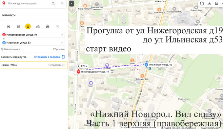
Task: Select the public transport bus route icon
Action: [18, 26]
